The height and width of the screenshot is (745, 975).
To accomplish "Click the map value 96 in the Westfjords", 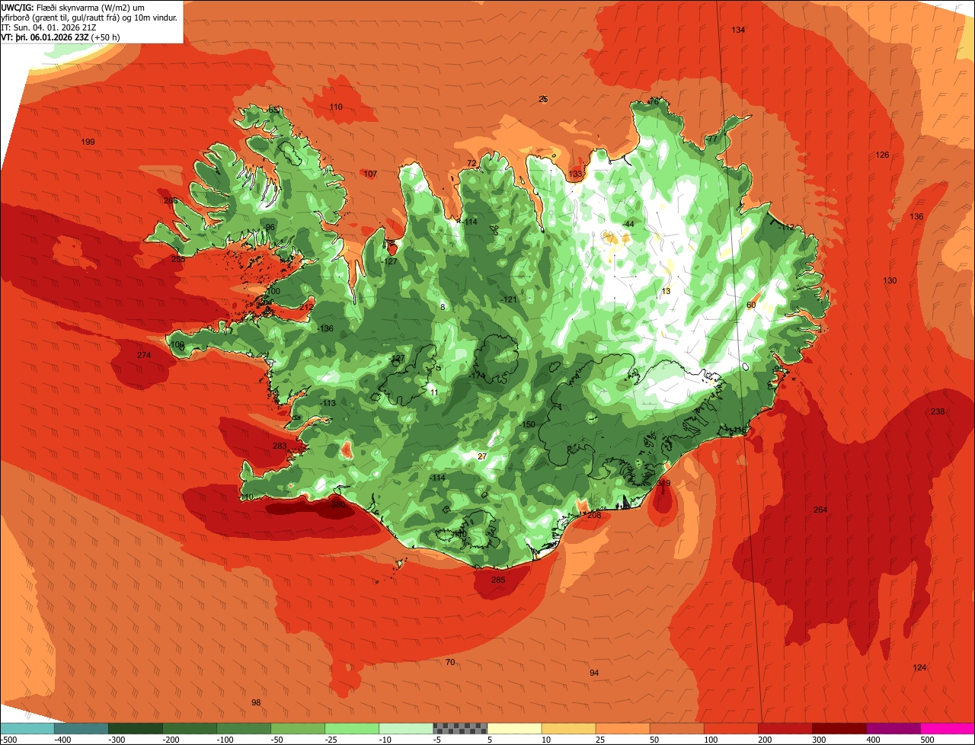I will pos(270,227).
